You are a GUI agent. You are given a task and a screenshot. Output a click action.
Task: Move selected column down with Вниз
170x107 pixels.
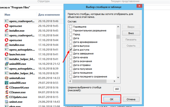click(x=131, y=33)
